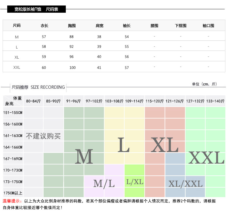This screenshot has height=213, width=228.
Task: Click height row 175CM以上
Action: [13, 193]
